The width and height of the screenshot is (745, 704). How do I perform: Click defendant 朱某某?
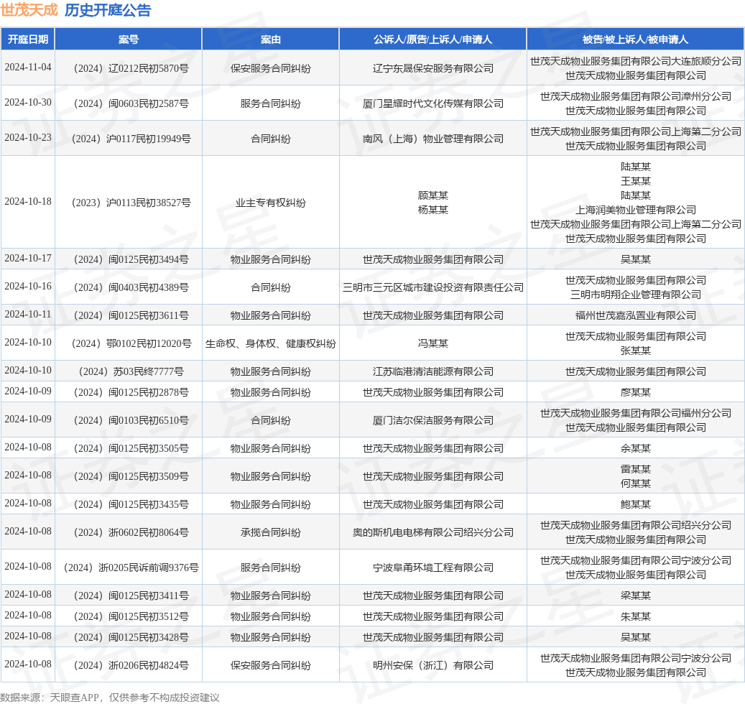pos(636,616)
